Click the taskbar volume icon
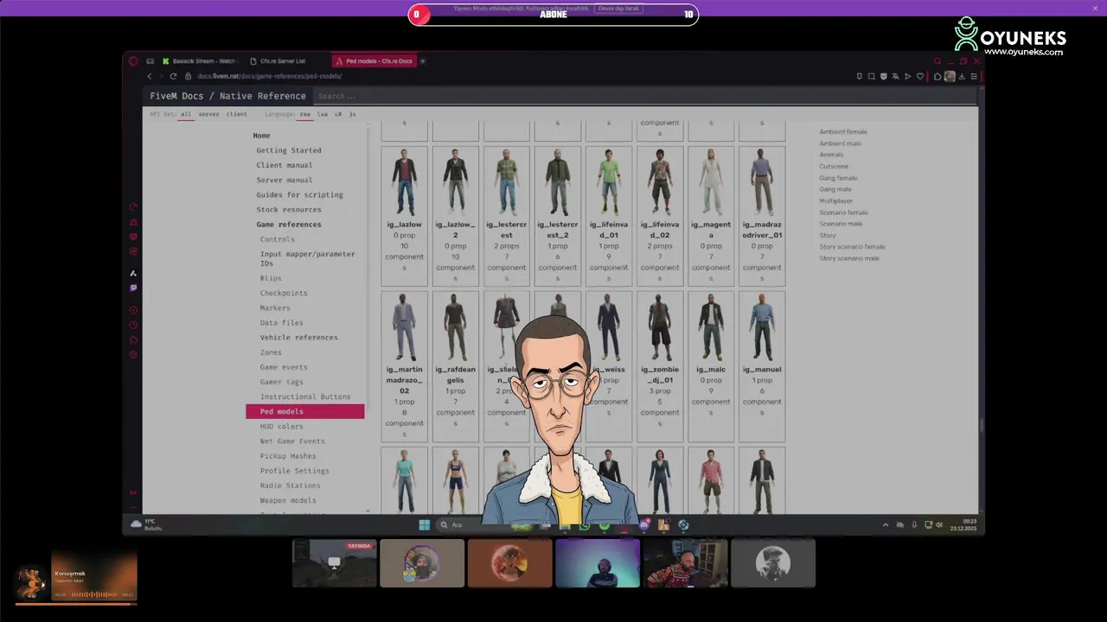 940,524
